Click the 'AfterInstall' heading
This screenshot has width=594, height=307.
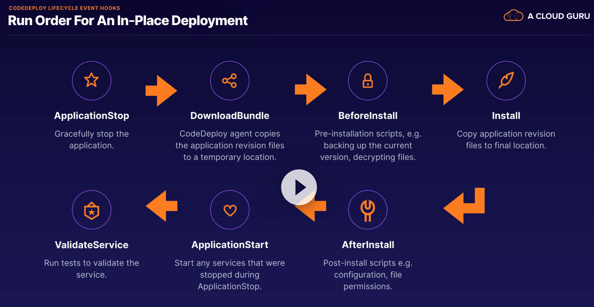368,245
